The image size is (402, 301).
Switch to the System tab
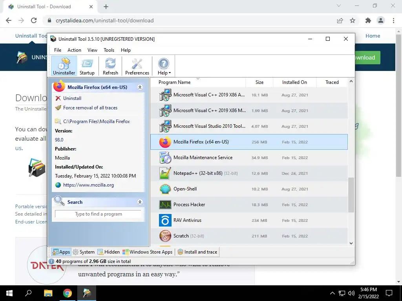click(x=84, y=252)
